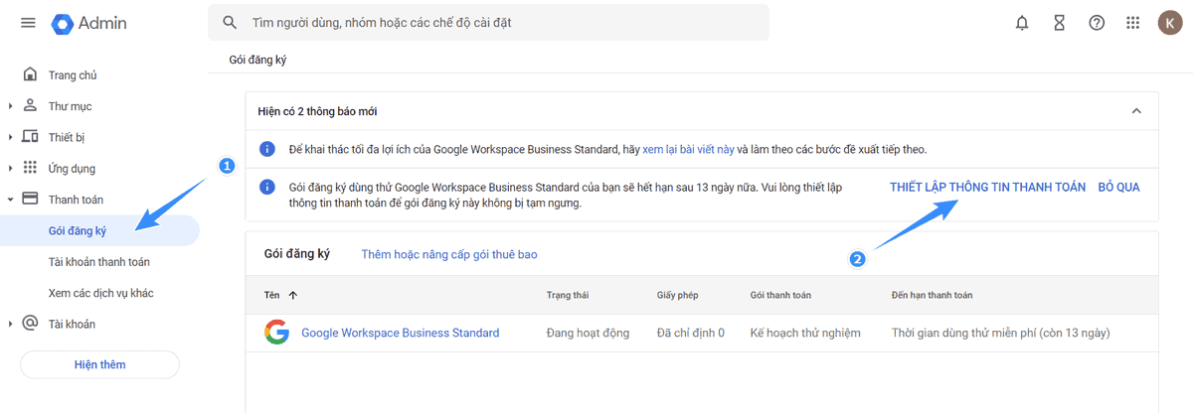Click Thêm hoặc nâng cấp gói thuê bao

pos(449,255)
